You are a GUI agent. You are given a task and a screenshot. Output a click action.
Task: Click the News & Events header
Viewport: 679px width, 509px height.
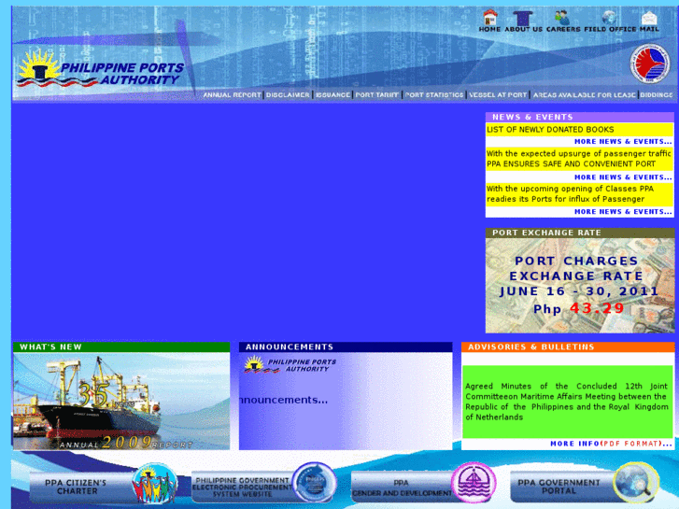click(x=580, y=117)
